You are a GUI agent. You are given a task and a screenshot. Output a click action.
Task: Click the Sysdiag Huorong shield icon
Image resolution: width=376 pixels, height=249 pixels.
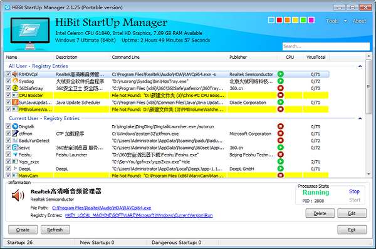click(15, 81)
